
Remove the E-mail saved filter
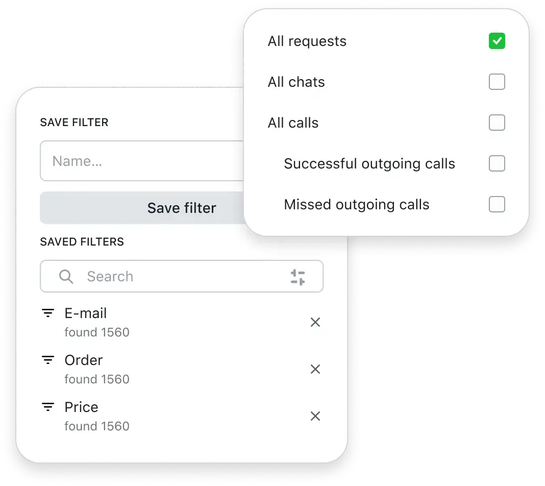(315, 322)
